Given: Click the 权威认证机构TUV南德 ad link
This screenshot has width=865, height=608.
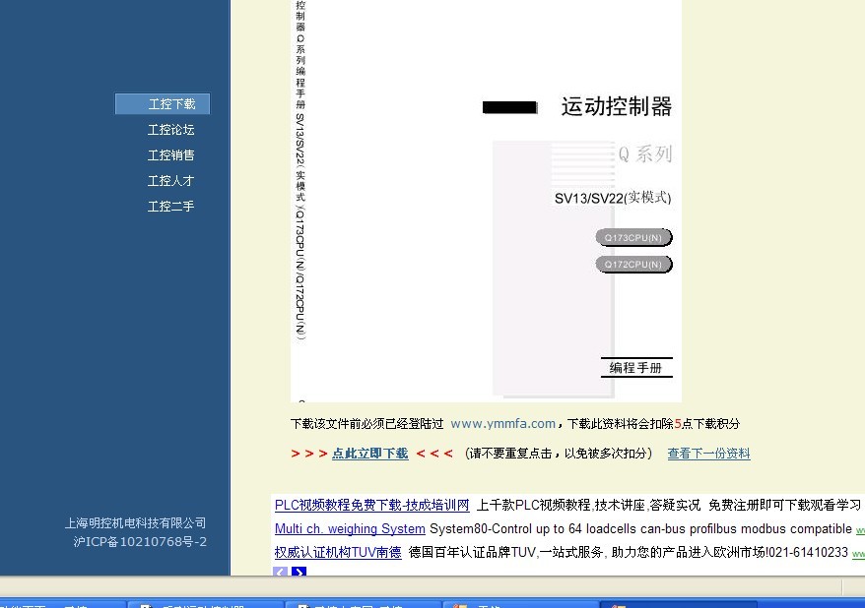Looking at the screenshot, I should [x=338, y=553].
